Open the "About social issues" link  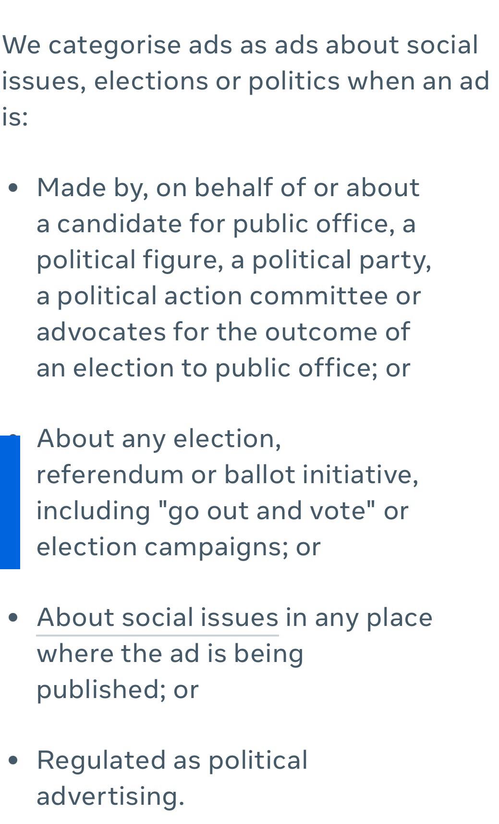[x=158, y=617]
